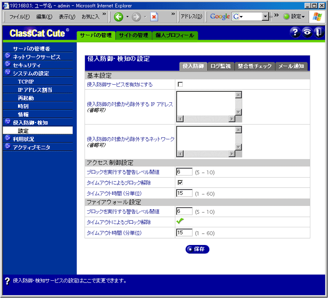Click the help question mark icon
This screenshot has width=328, height=298.
[x=295, y=33]
